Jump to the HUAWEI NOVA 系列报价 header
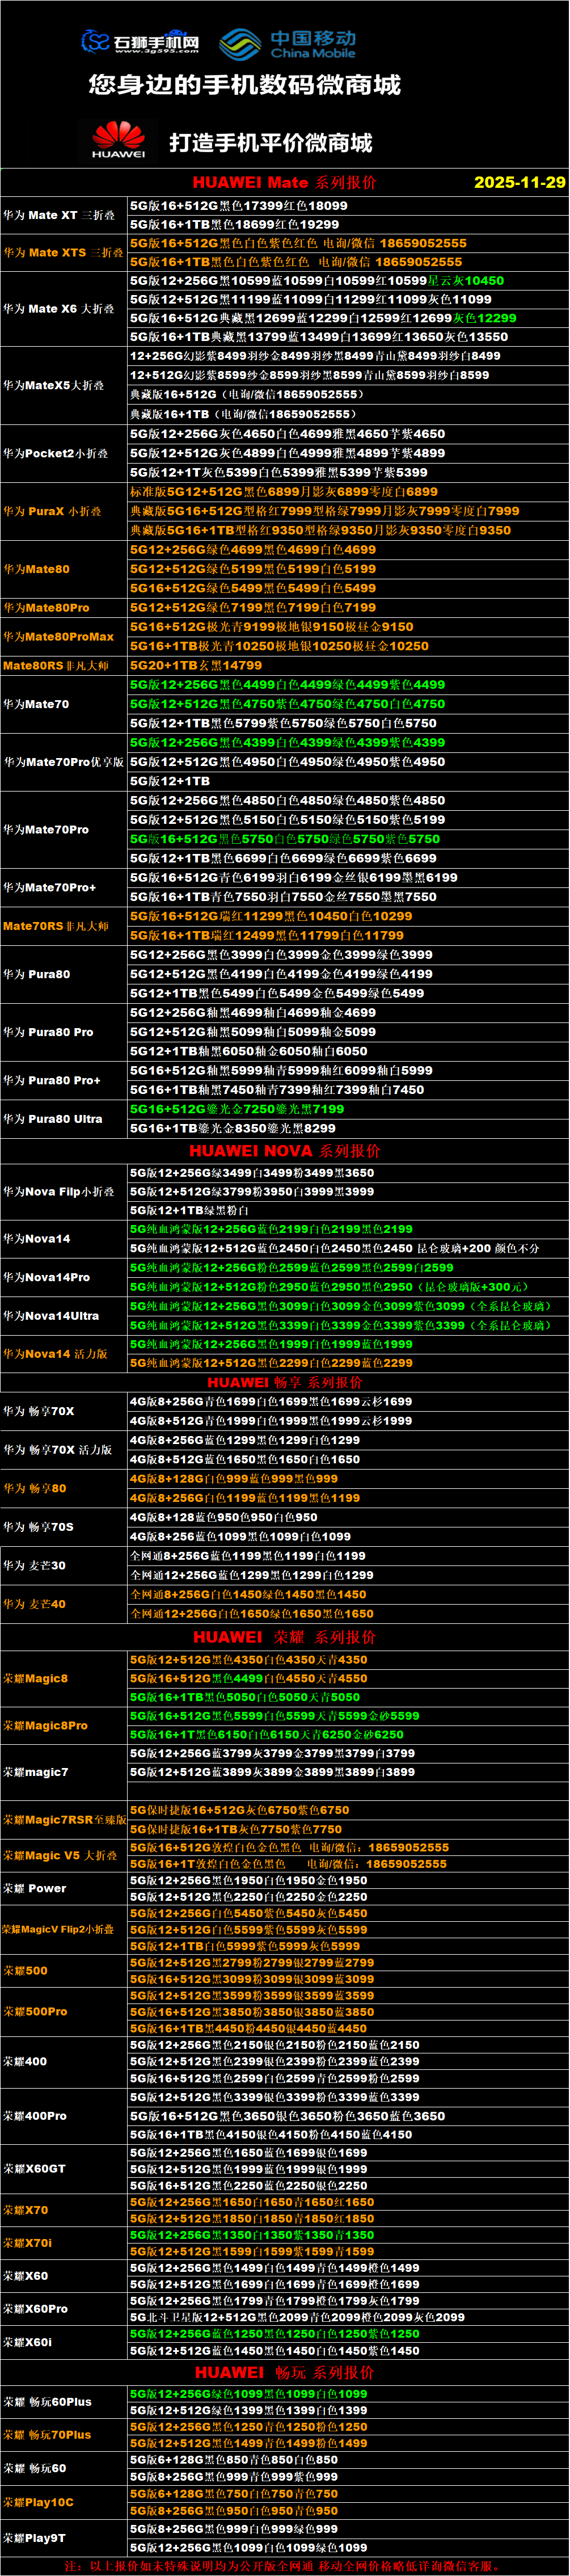570x2576 pixels. click(x=284, y=1151)
